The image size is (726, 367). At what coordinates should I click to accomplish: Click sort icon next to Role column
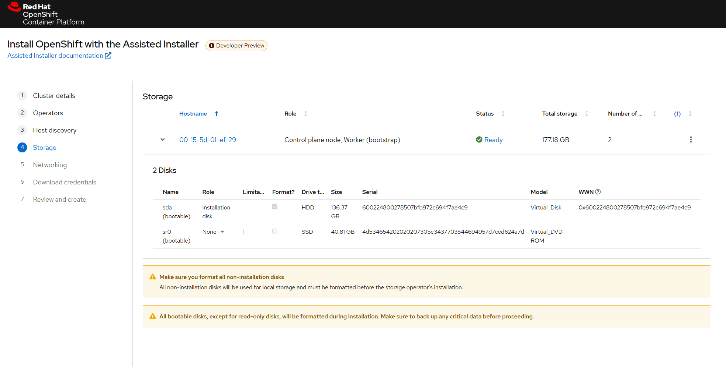pos(305,114)
